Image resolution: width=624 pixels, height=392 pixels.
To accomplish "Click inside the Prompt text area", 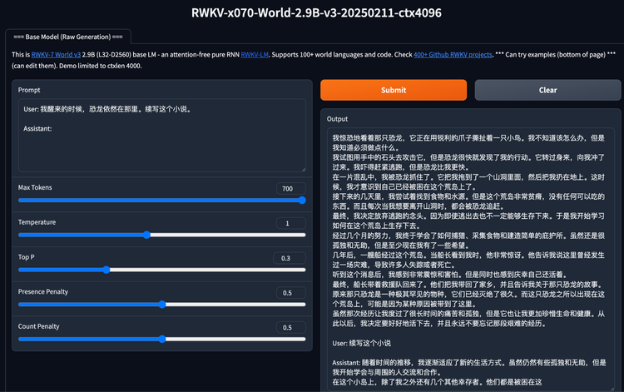I will click(162, 136).
